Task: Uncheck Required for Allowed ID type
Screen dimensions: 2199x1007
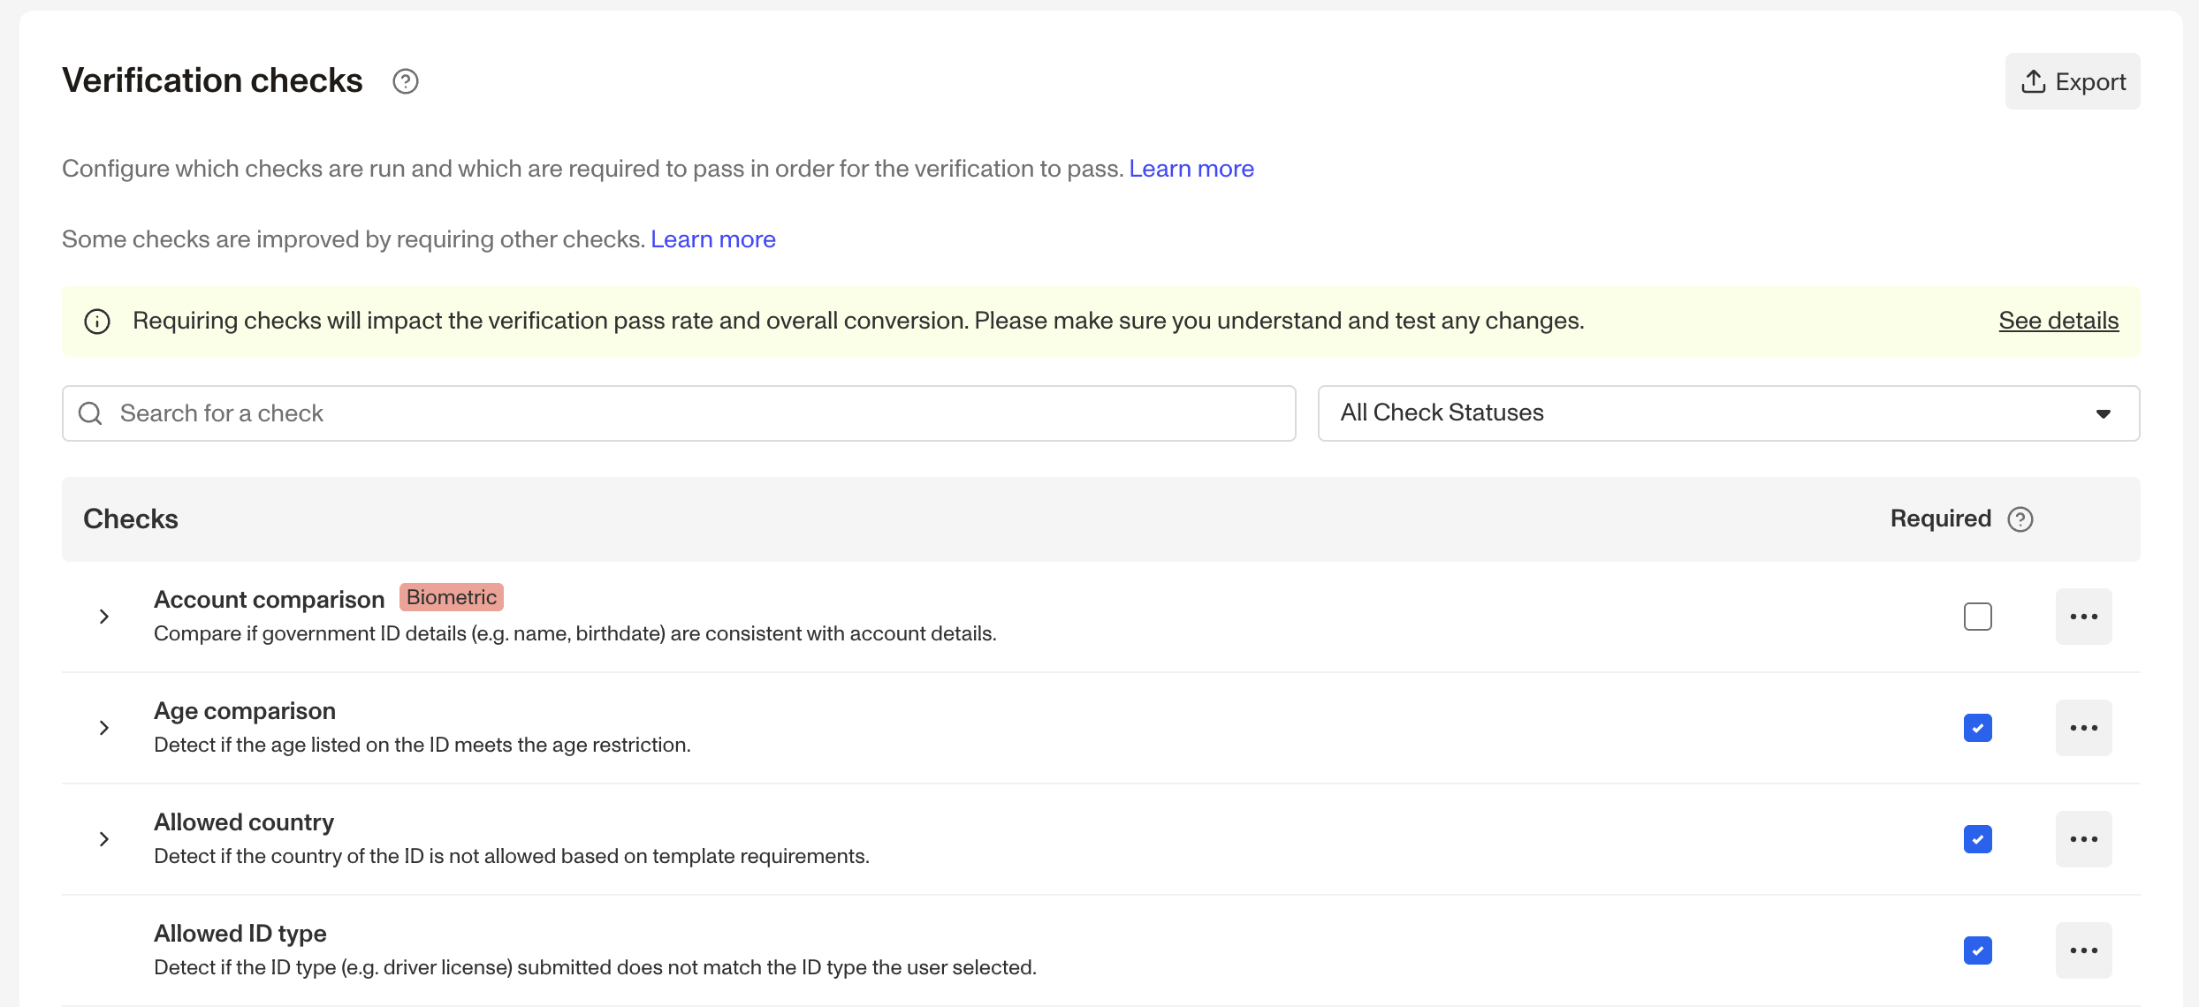Action: click(x=1979, y=950)
